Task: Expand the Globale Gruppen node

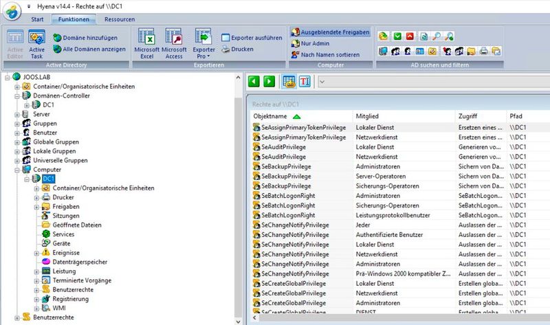Action: coord(16,142)
